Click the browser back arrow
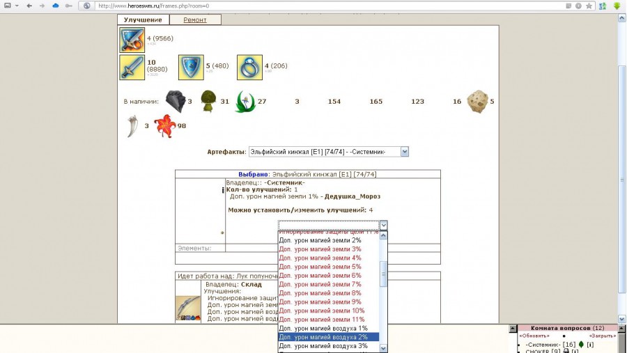The height and width of the screenshot is (353, 627). (29, 6)
